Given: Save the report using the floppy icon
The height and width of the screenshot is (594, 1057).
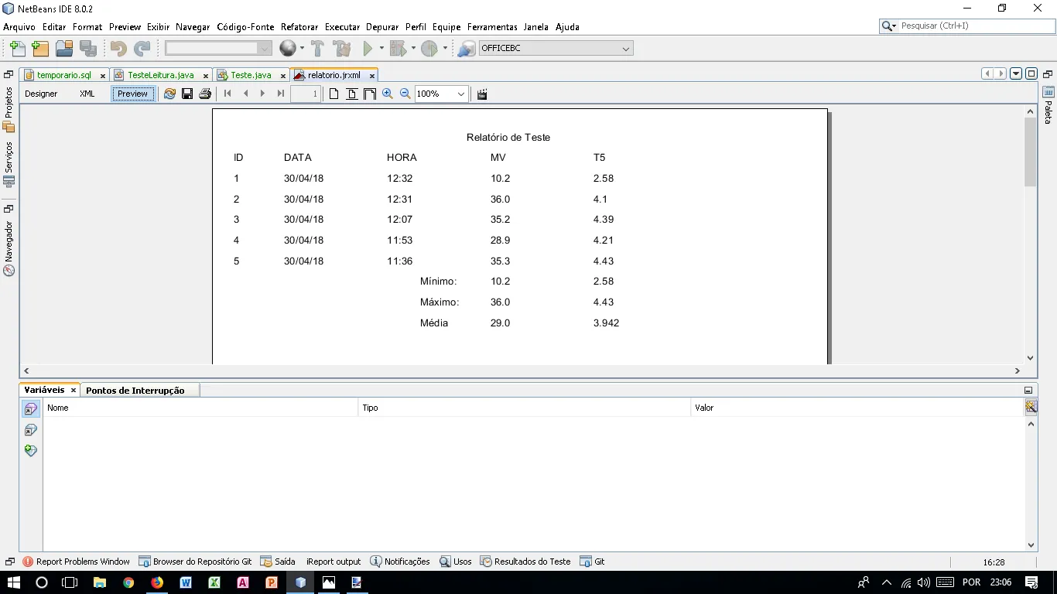Looking at the screenshot, I should click(187, 94).
